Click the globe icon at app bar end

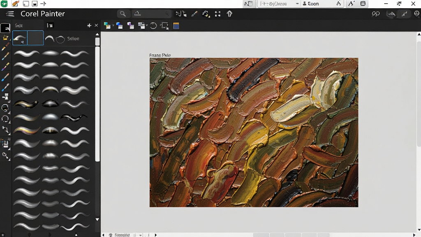pyautogui.click(x=417, y=14)
